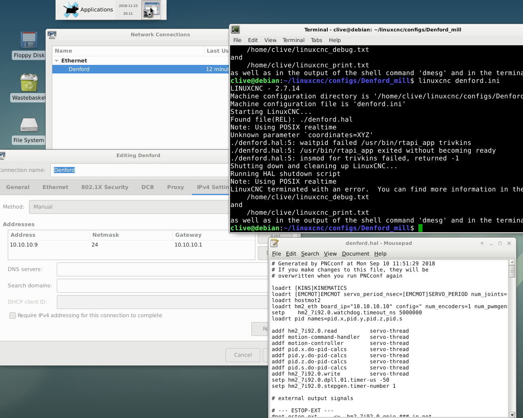Open Terminal's Edit menu
The image size is (523, 418).
coord(253,40)
